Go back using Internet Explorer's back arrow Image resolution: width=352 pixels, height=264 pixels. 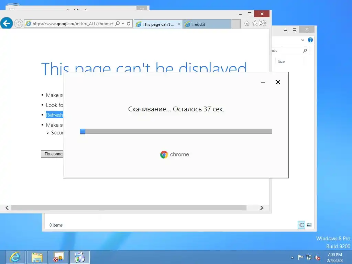point(6,23)
